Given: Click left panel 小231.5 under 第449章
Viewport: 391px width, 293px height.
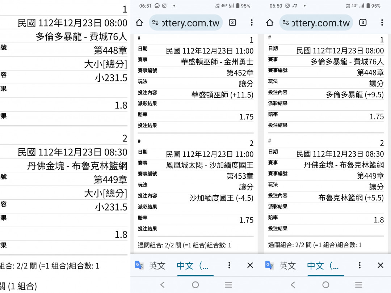Looking at the screenshot, I should pyautogui.click(x=111, y=207).
